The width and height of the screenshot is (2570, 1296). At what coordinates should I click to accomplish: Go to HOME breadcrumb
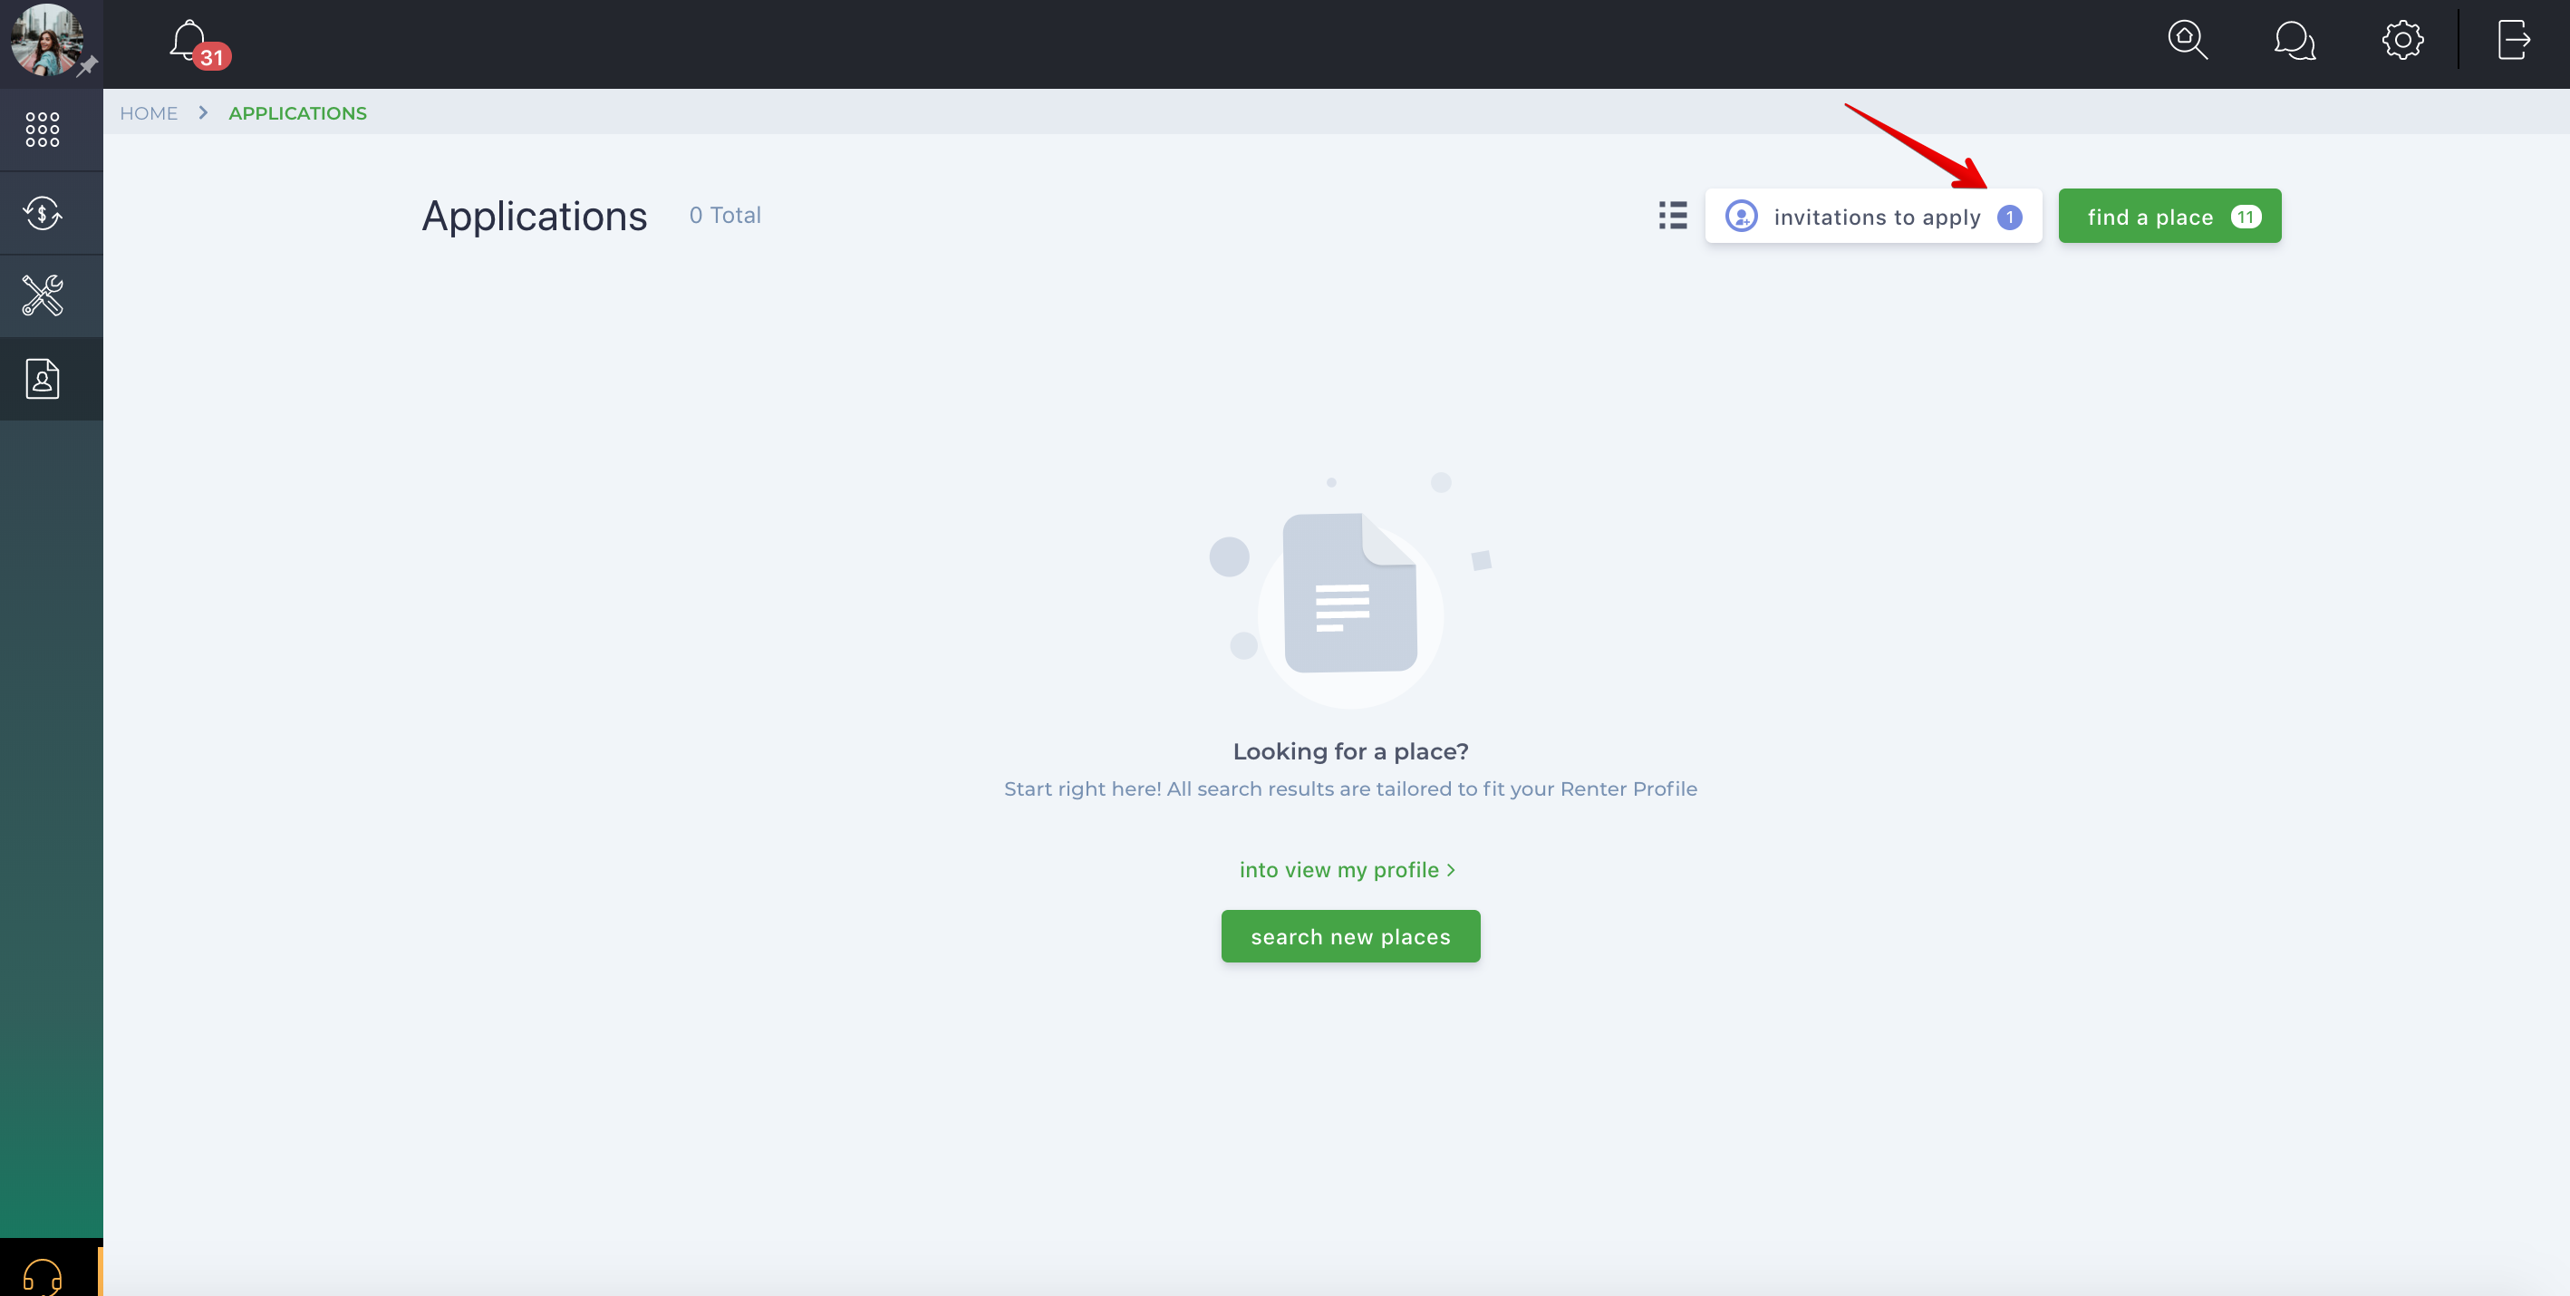[x=149, y=112]
